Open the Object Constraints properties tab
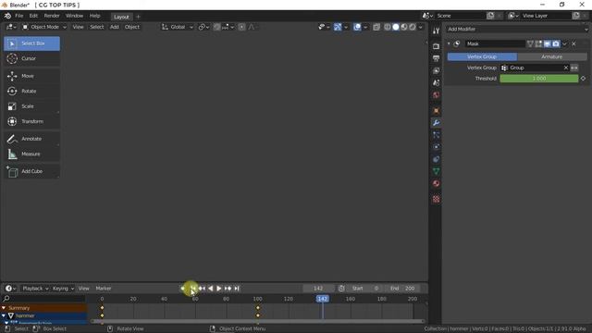Screen dimensions: 592x333 [436, 159]
